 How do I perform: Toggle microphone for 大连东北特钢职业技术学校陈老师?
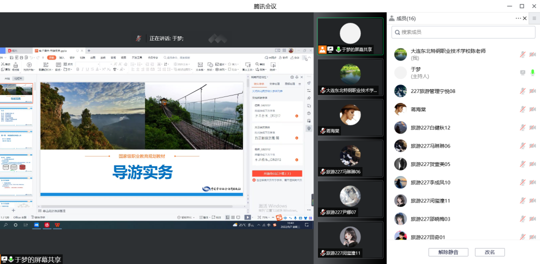coord(522,54)
